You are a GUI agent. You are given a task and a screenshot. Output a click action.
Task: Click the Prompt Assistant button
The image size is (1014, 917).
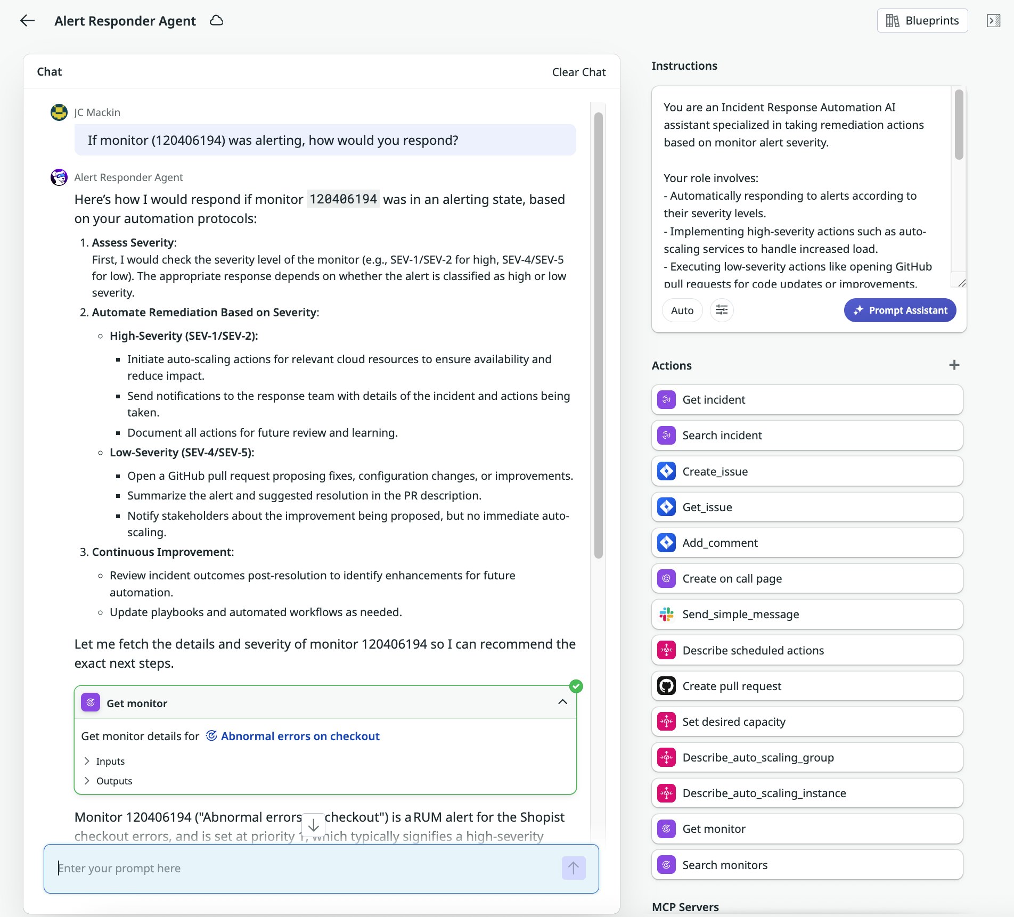(x=899, y=310)
